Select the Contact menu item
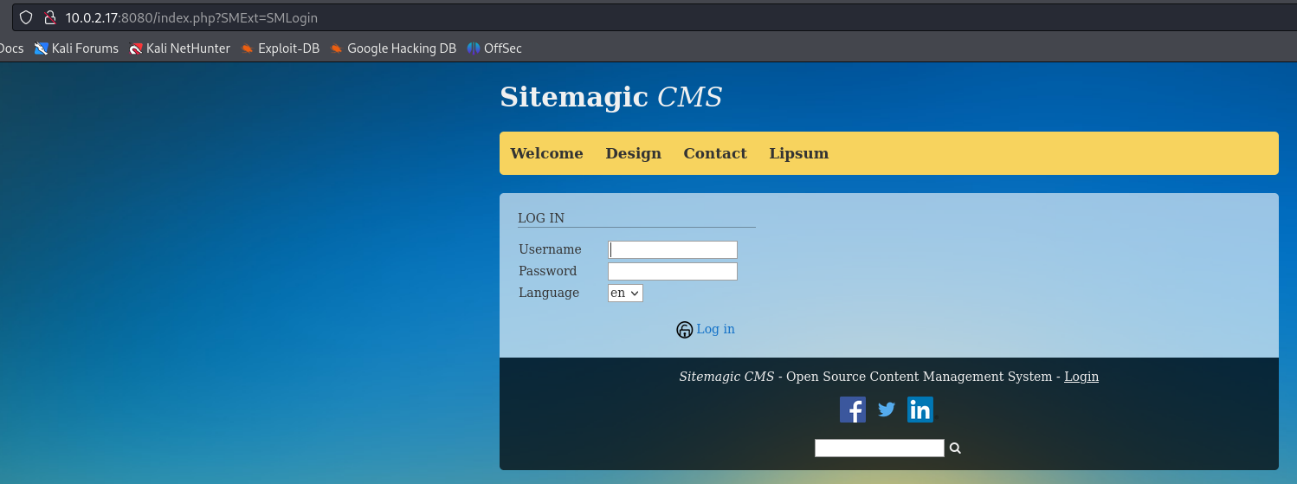The width and height of the screenshot is (1297, 484). [x=714, y=153]
